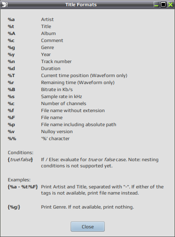Select the %g Genre code
Viewport: 175px width, 237px height.
[x=11, y=48]
